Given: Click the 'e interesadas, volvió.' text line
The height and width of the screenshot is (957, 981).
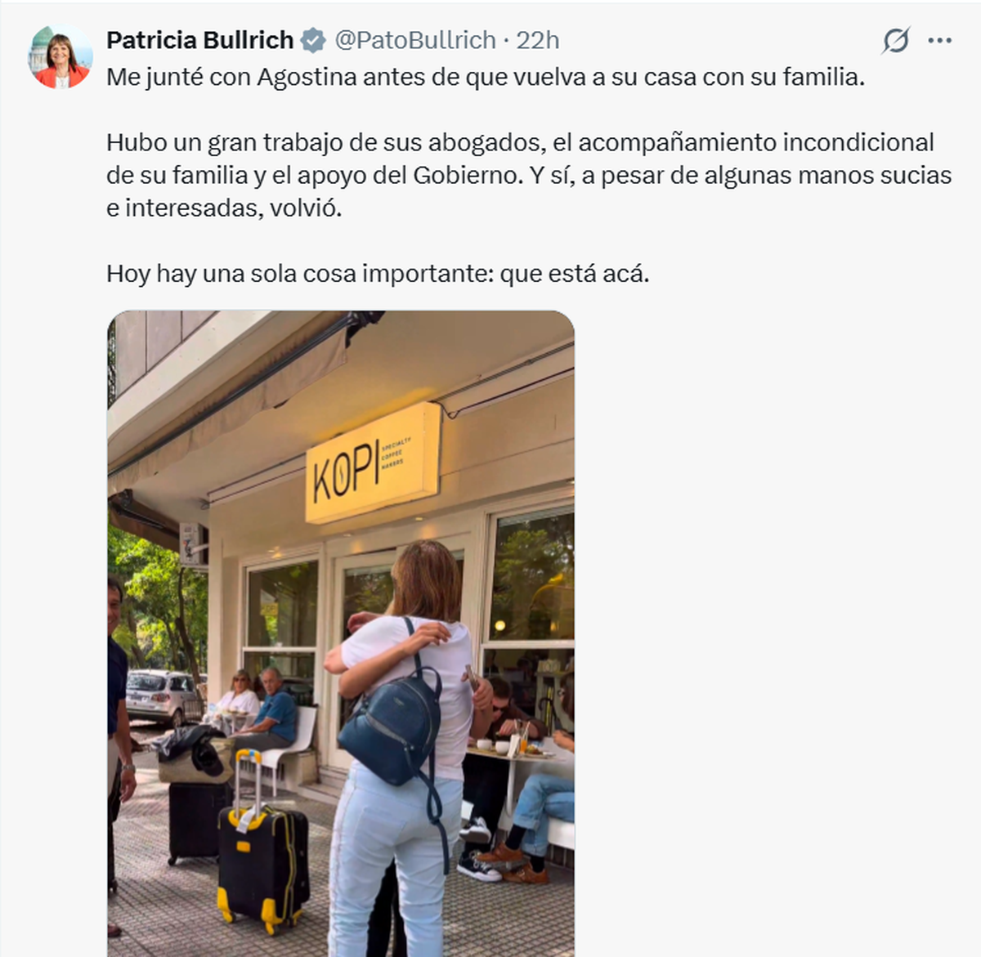Looking at the screenshot, I should point(224,208).
